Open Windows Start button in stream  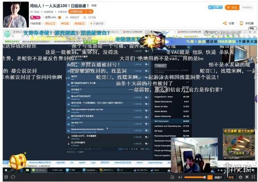pyautogui.click(x=6, y=170)
